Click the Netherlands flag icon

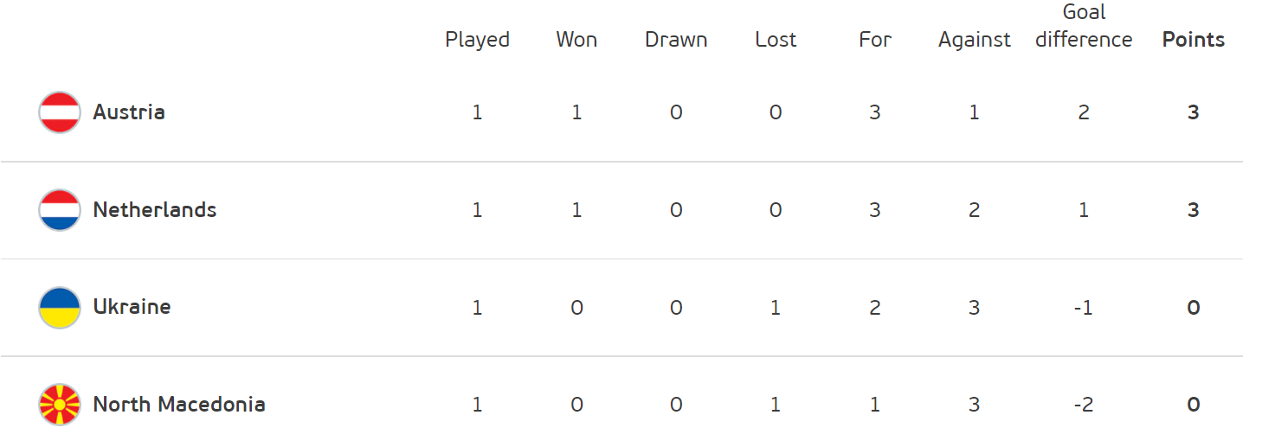(x=60, y=210)
